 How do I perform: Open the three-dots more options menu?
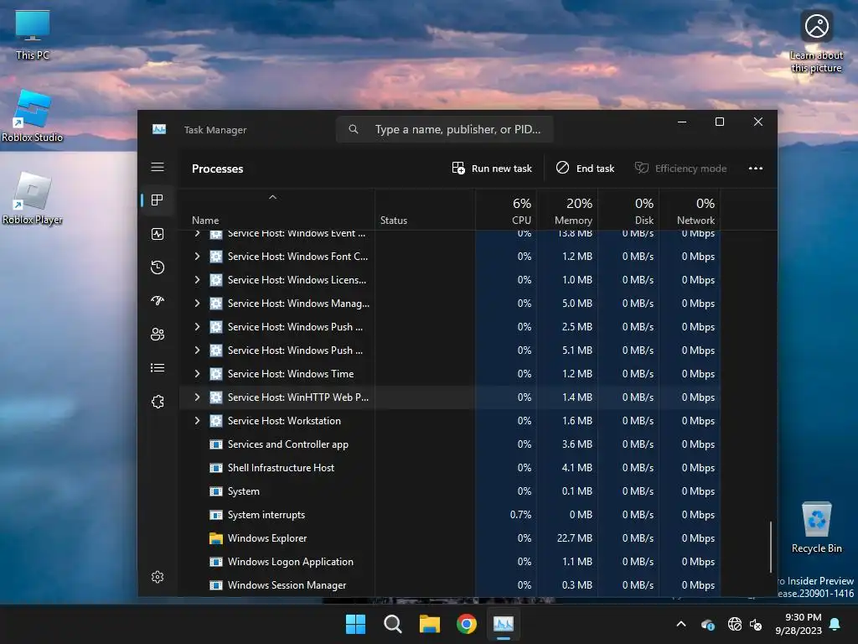(x=756, y=168)
